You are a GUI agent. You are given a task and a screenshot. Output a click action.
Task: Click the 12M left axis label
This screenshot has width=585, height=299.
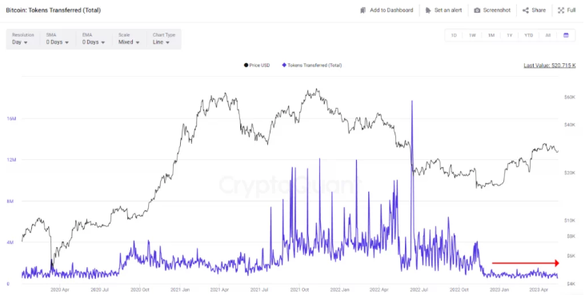pyautogui.click(x=11, y=160)
